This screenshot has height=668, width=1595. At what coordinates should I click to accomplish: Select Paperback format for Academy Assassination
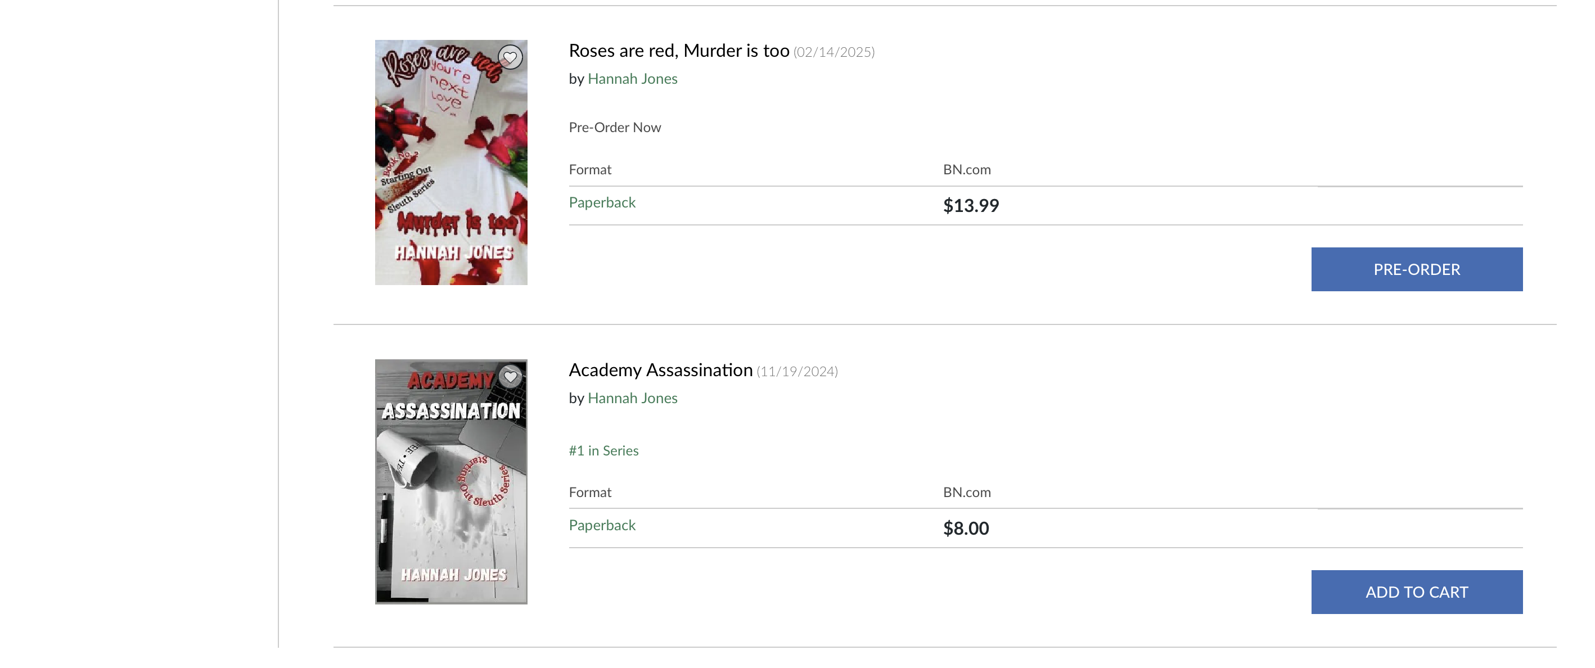602,525
